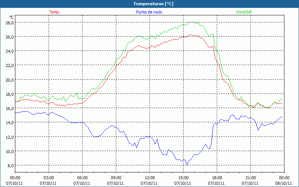This screenshot has width=299, height=187.
Task: Click the 8,0 y-axis value
Action: (10, 166)
